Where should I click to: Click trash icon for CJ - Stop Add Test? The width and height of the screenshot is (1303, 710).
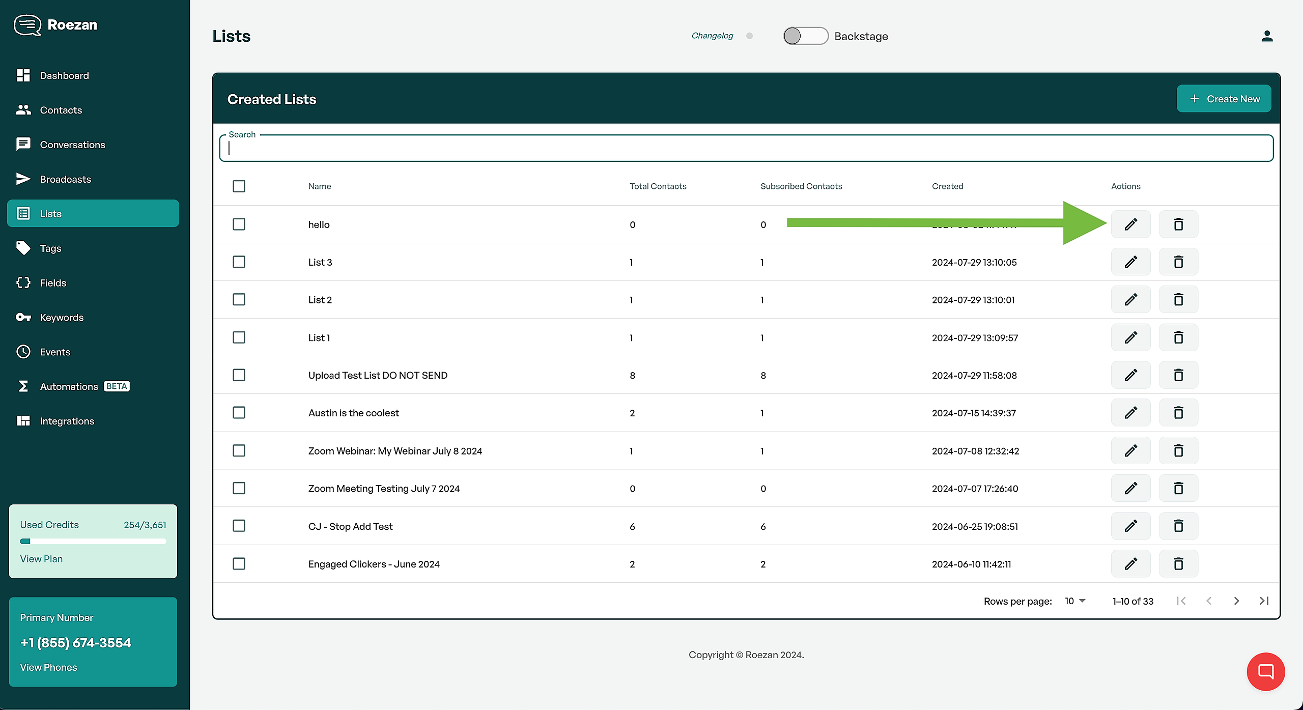pyautogui.click(x=1178, y=526)
